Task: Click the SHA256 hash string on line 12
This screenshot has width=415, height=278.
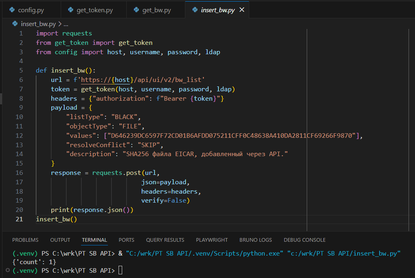Action: click(231, 135)
